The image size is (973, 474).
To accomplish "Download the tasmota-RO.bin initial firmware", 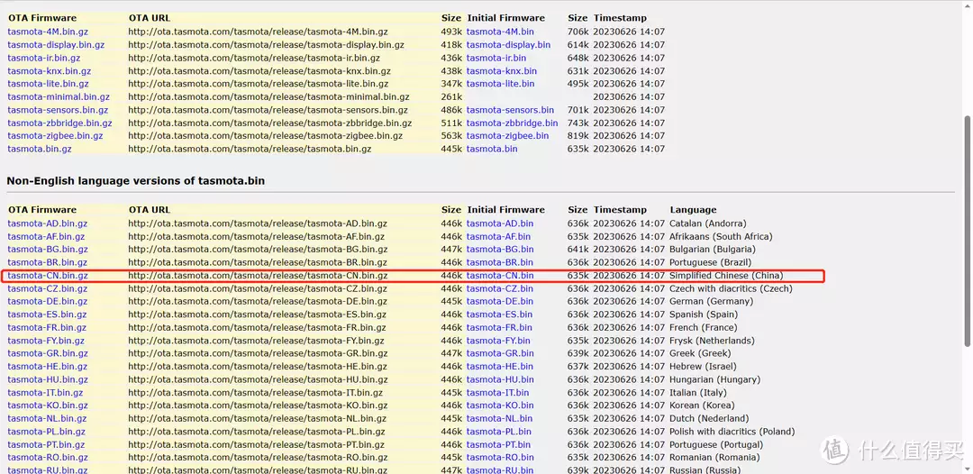I will click(x=500, y=458).
